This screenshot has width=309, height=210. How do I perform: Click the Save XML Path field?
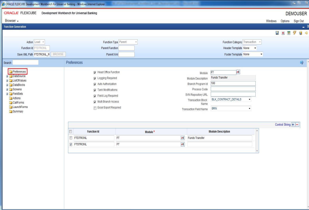(x=42, y=54)
